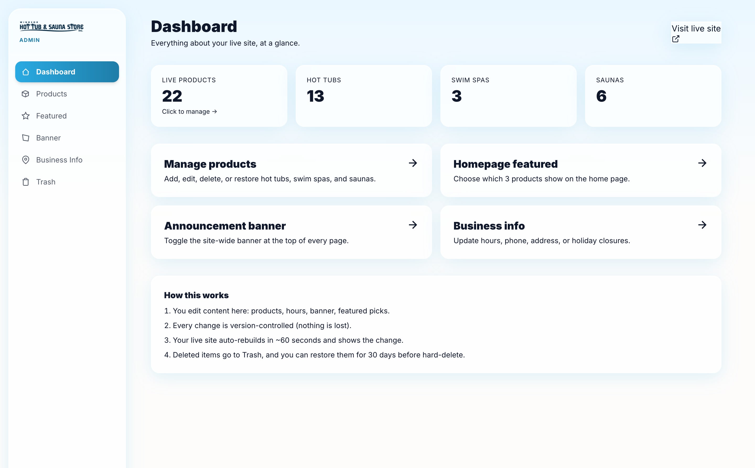Click the 'Update hours, phone, address' description
This screenshot has height=468, width=755.
542,241
